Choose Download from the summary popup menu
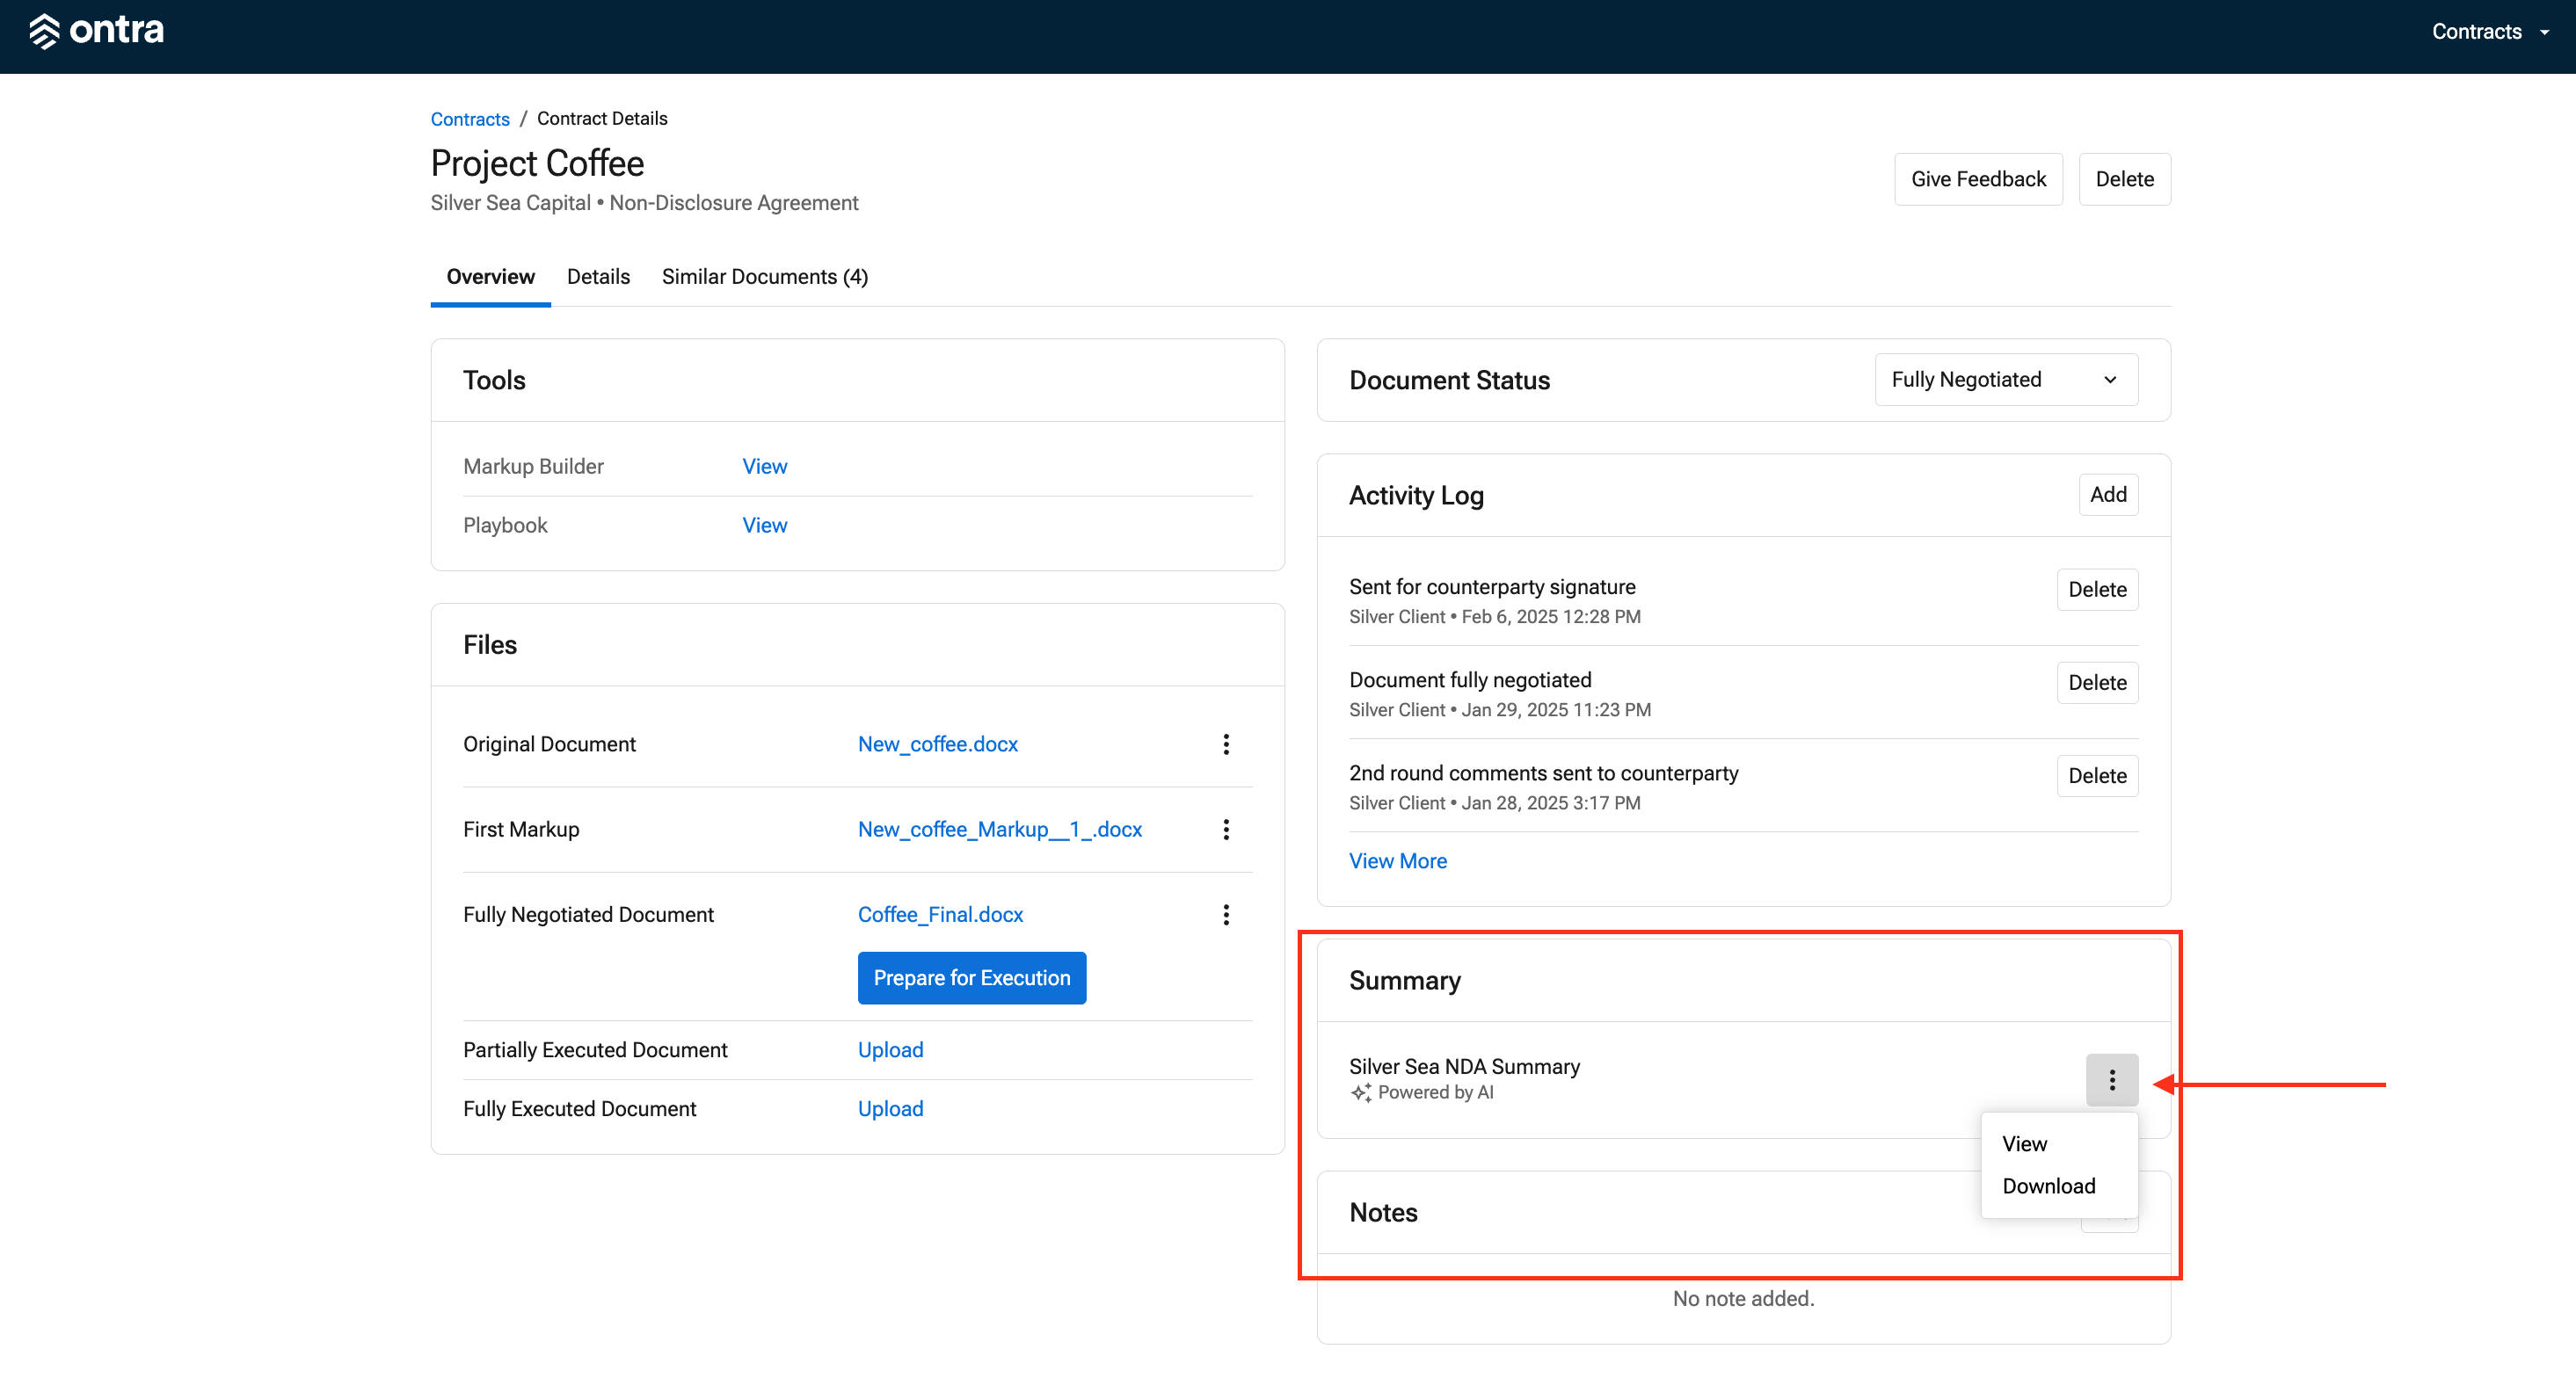This screenshot has height=1378, width=2576. 2048,1186
